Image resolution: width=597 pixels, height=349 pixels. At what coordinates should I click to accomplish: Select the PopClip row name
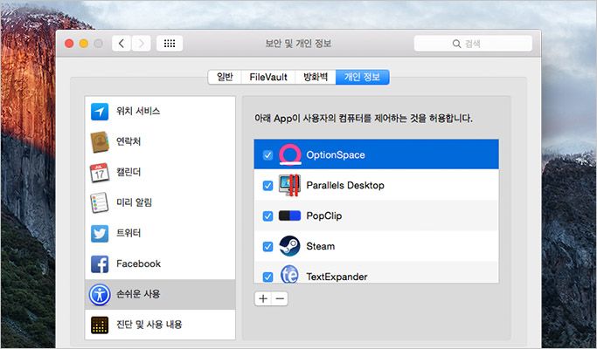(x=324, y=216)
